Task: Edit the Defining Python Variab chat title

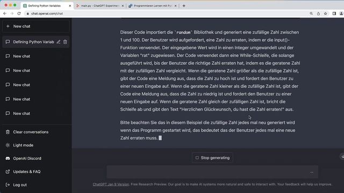Action: point(59,42)
